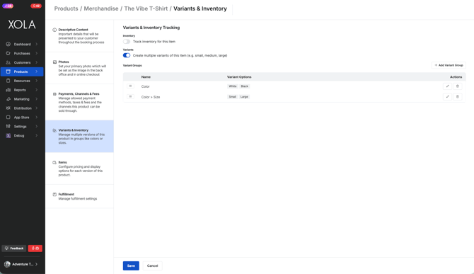Viewport: 474px width, 274px height.
Task: Click the Save button
Action: click(x=131, y=266)
